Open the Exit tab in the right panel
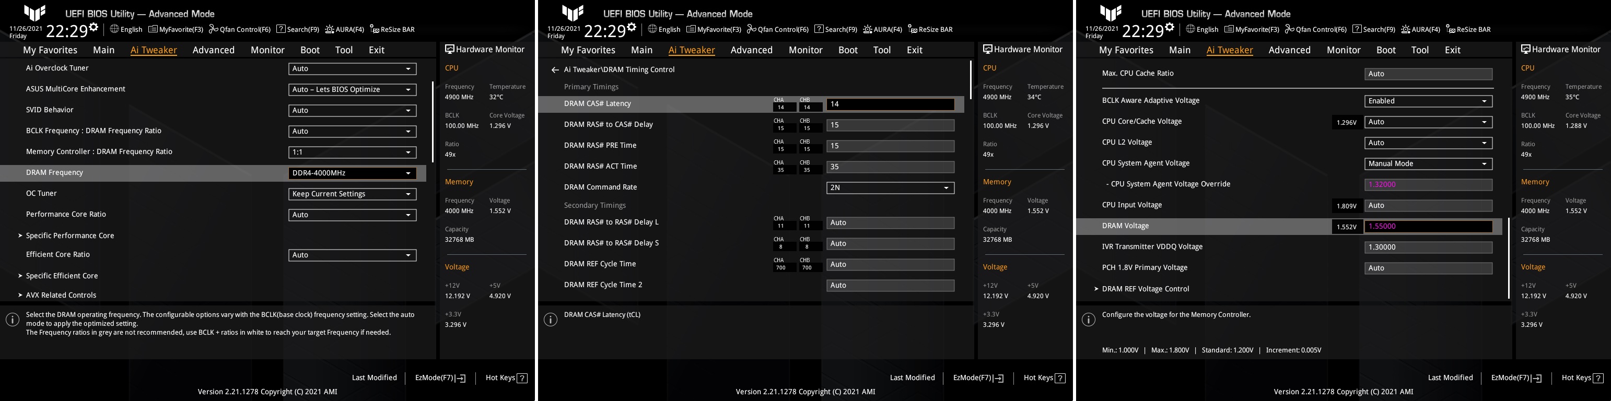 pos(1452,50)
